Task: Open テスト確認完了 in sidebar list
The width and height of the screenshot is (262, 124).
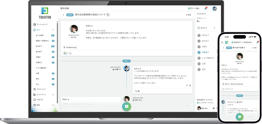Action: pyautogui.click(x=41, y=68)
